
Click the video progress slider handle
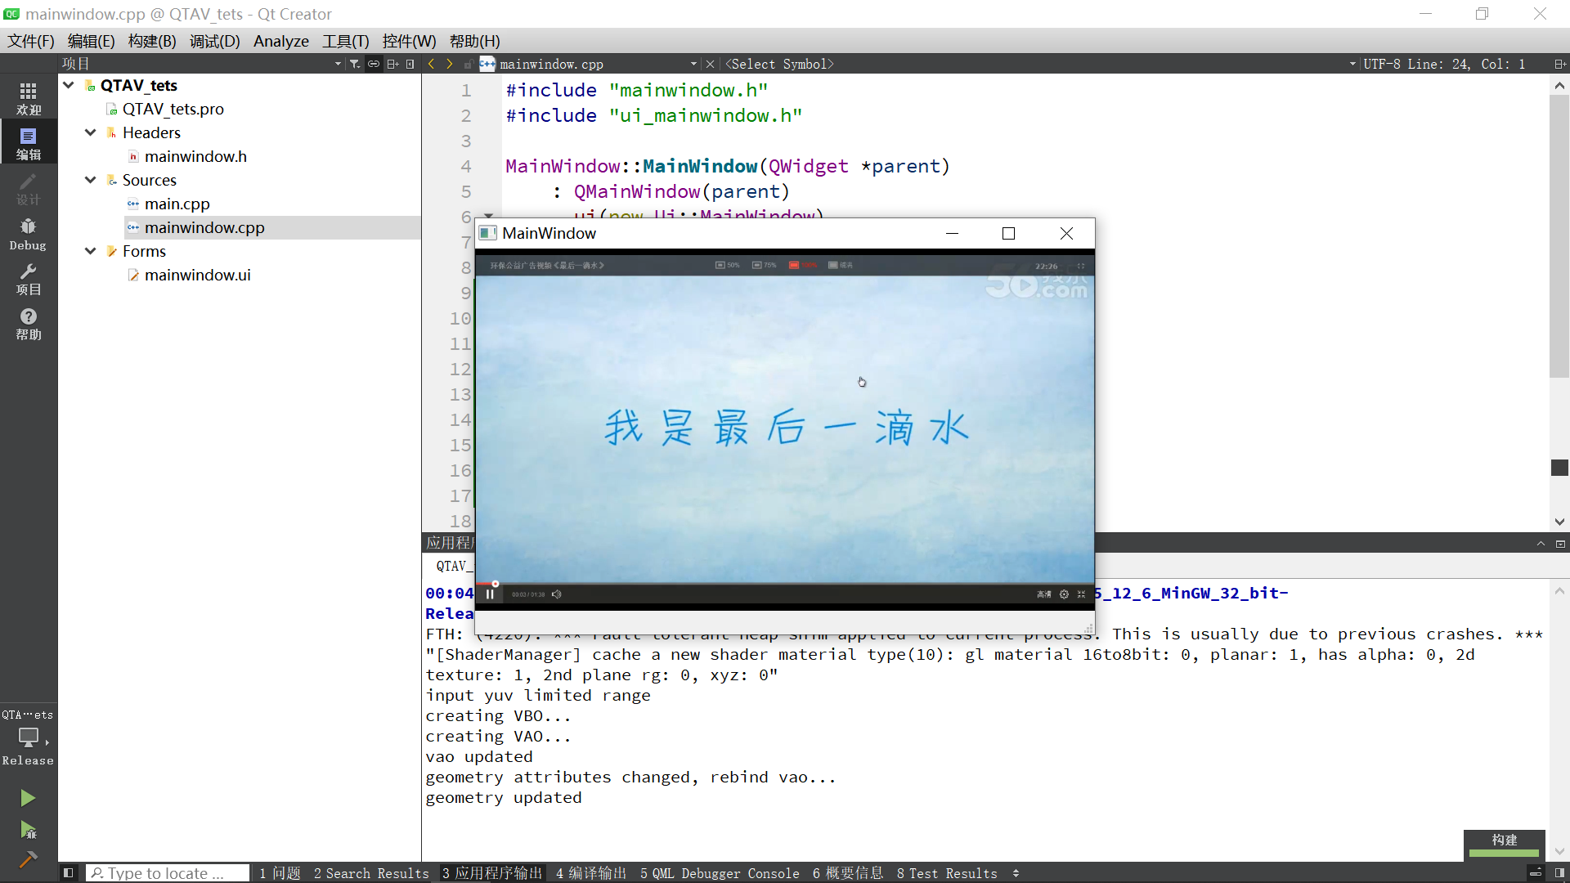tap(496, 584)
